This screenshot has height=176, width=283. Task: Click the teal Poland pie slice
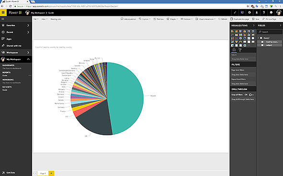126,97
